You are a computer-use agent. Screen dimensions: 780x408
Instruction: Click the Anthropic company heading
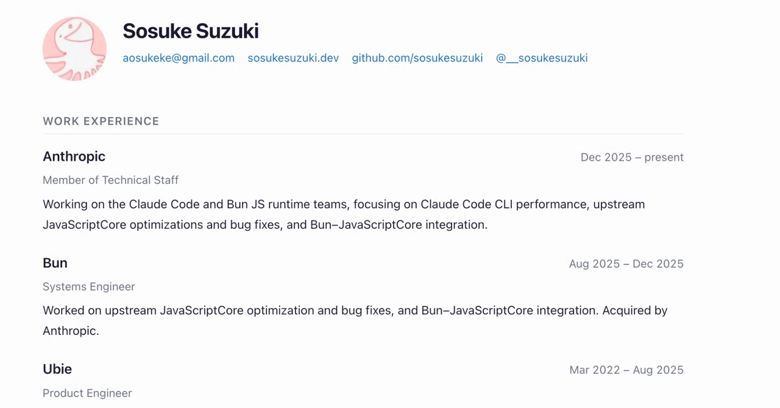pyautogui.click(x=74, y=157)
